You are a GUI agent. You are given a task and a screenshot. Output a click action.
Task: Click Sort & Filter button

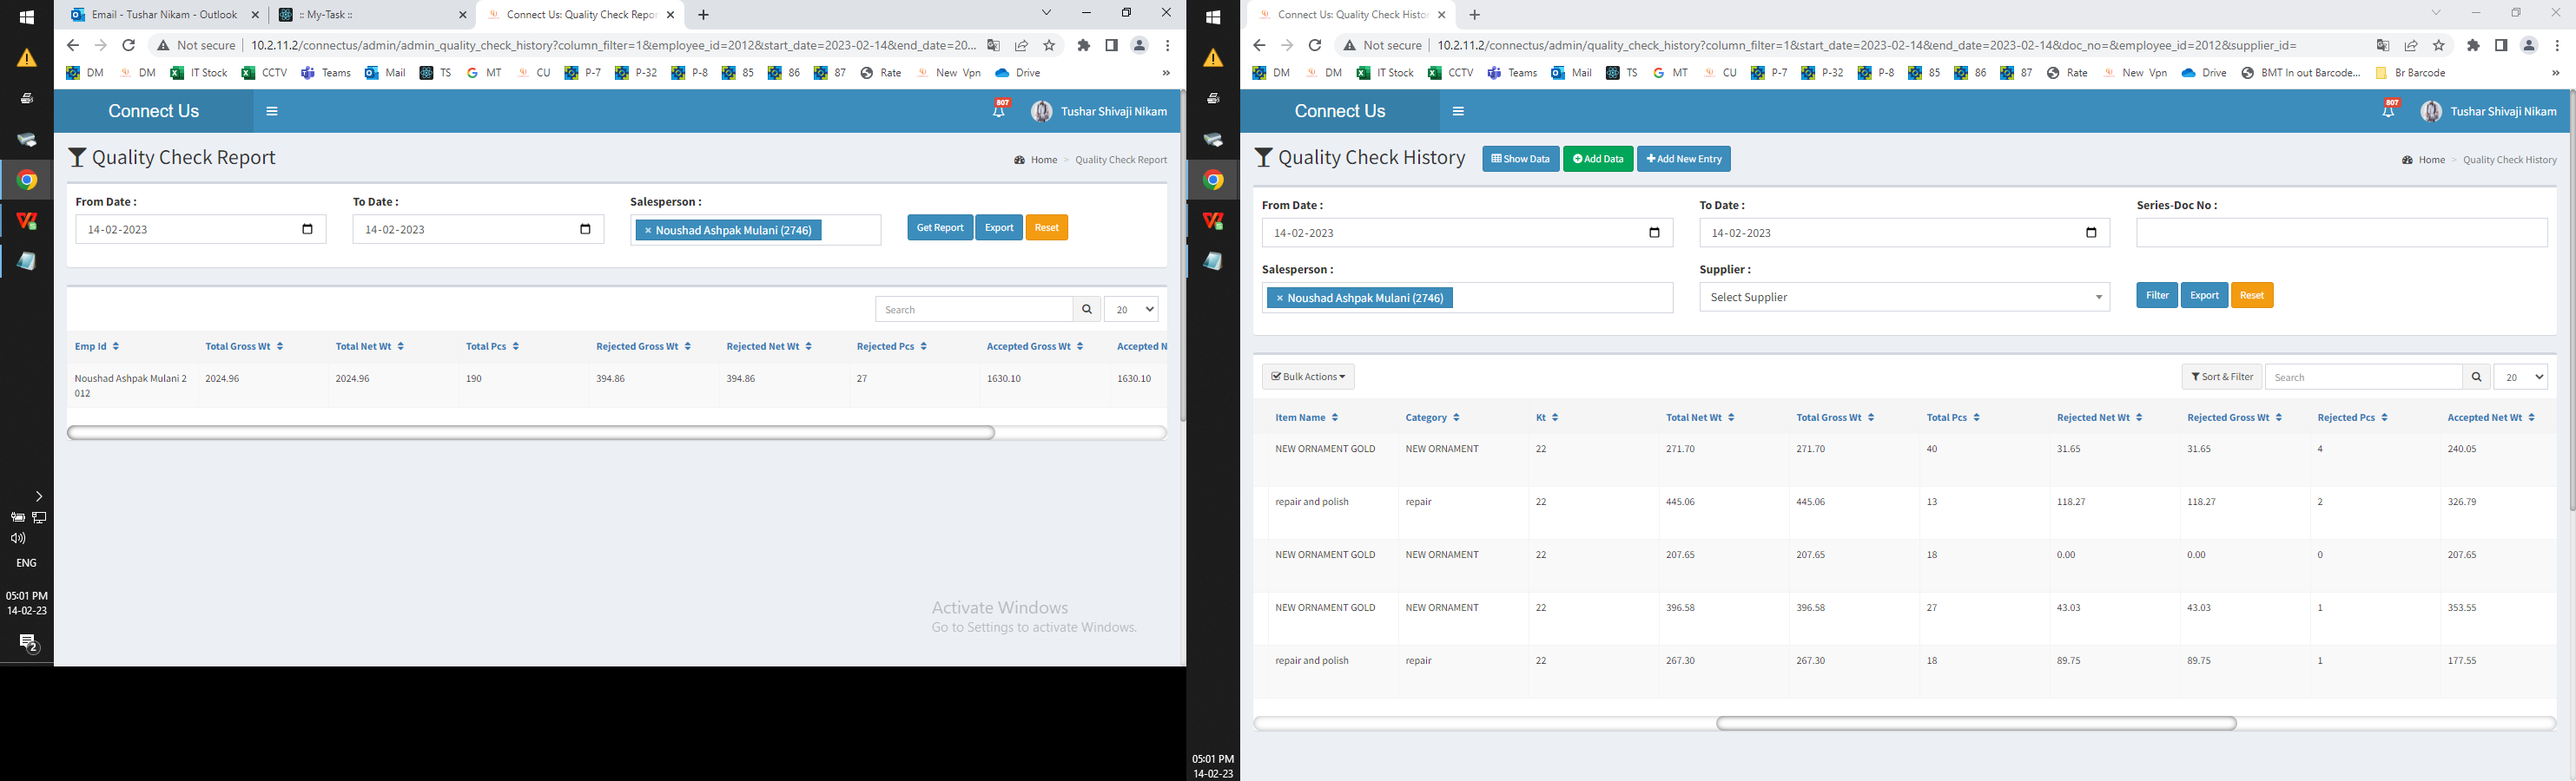(2221, 377)
